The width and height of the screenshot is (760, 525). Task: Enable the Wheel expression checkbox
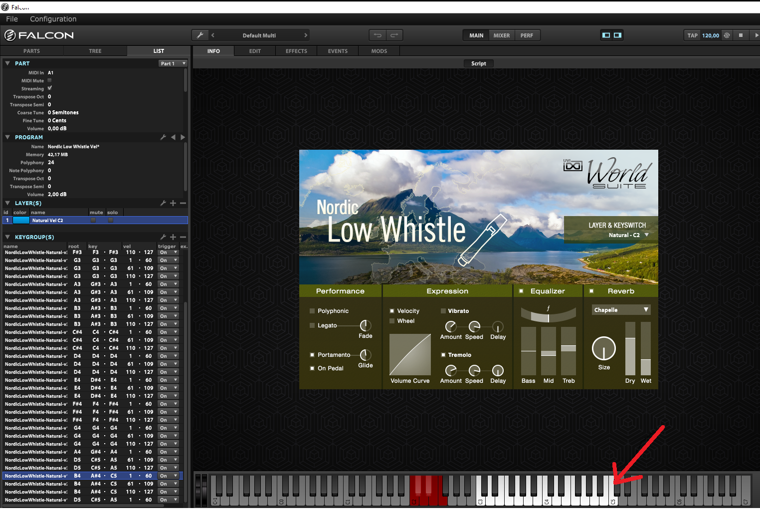pyautogui.click(x=392, y=321)
